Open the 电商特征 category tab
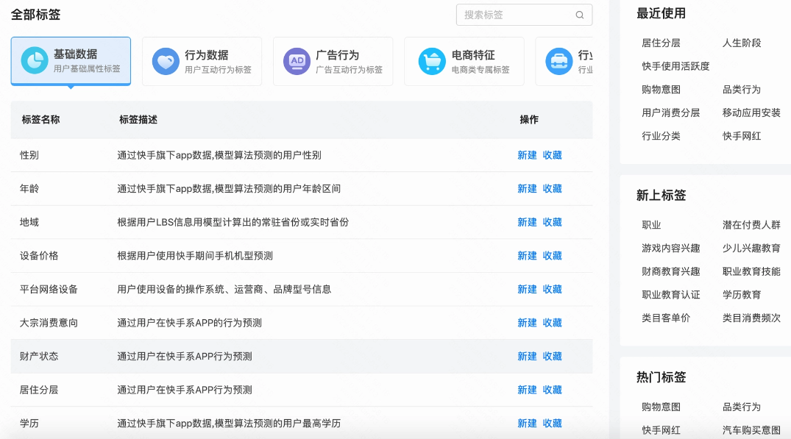 [464, 60]
